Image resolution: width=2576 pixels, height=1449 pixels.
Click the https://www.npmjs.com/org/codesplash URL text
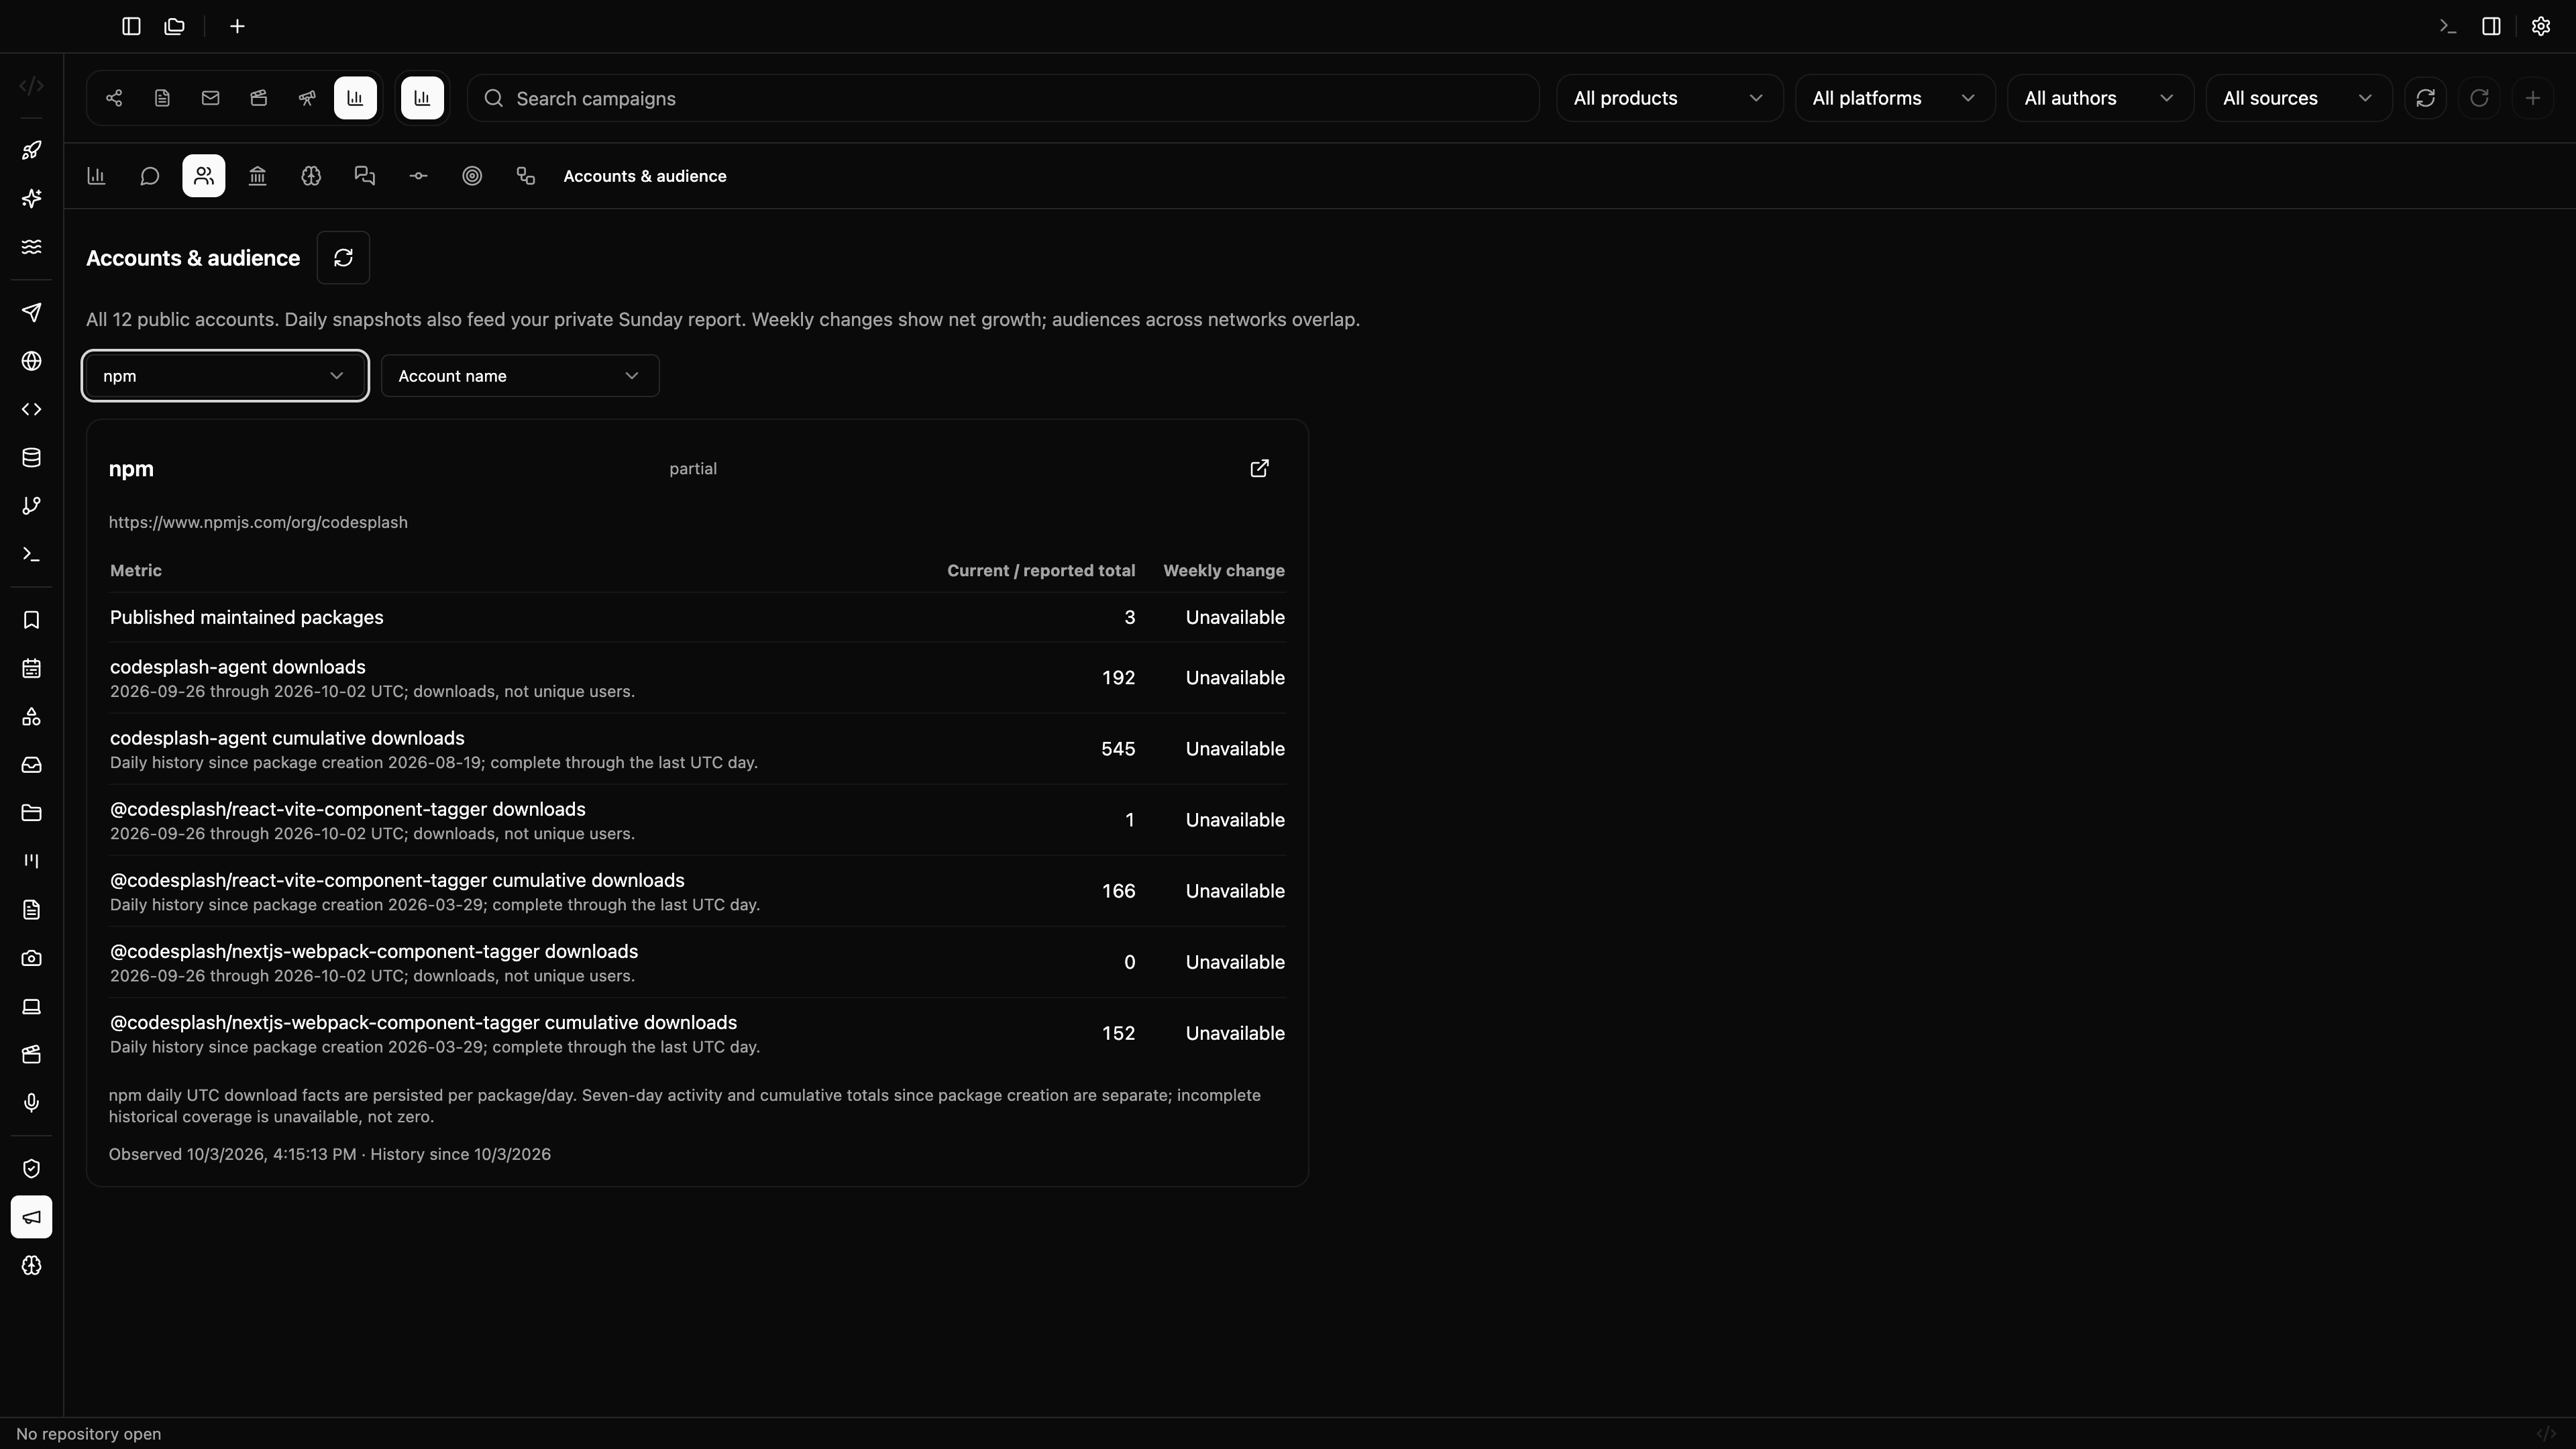(258, 523)
